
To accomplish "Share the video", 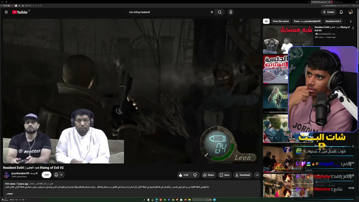I will [x=208, y=175].
